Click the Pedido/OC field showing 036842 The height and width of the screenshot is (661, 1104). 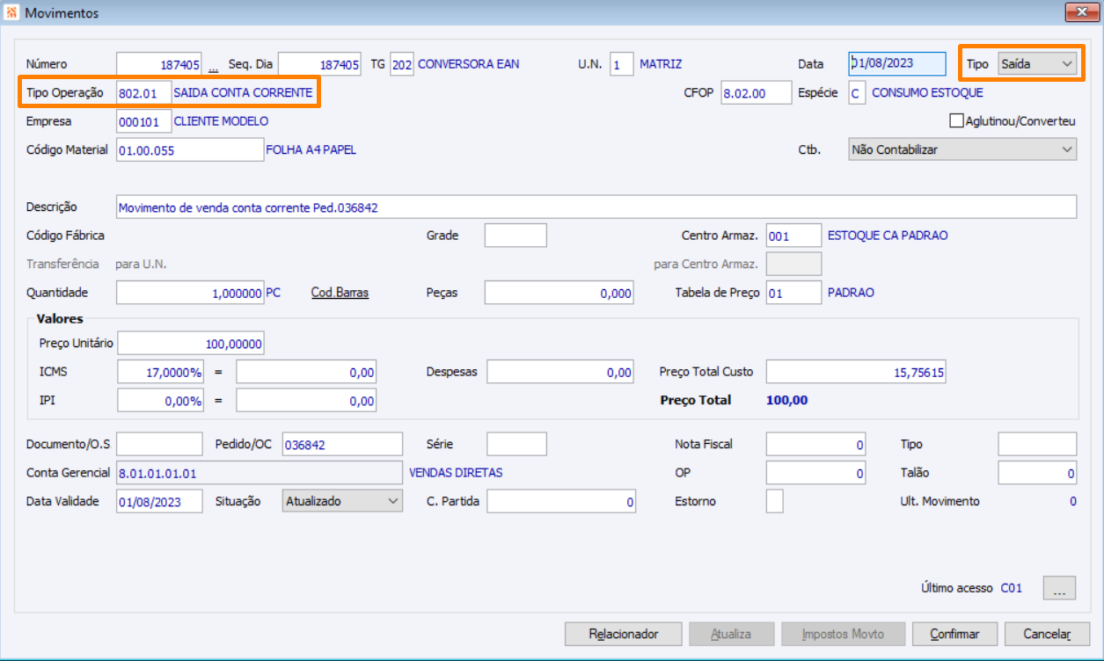click(x=342, y=444)
